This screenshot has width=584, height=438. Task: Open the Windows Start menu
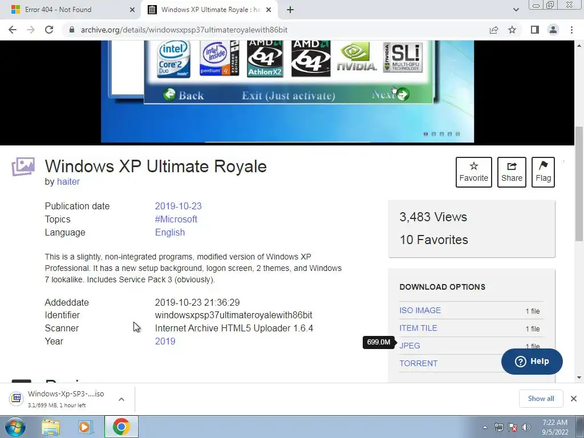click(15, 427)
